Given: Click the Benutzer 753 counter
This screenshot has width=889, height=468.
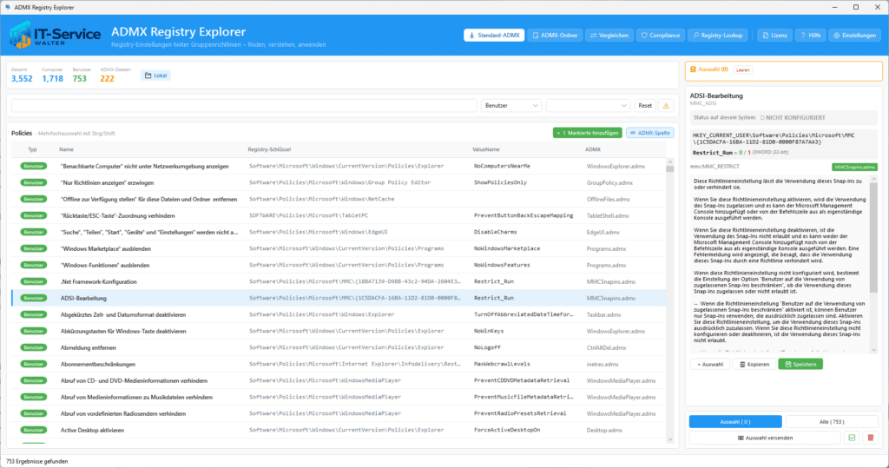Looking at the screenshot, I should tap(81, 75).
